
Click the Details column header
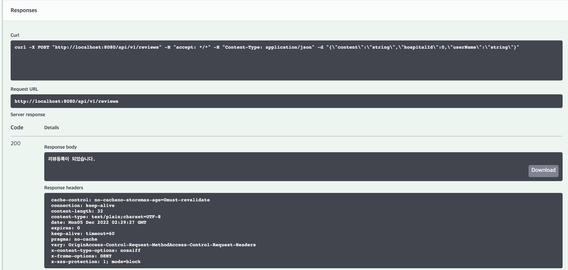point(52,128)
